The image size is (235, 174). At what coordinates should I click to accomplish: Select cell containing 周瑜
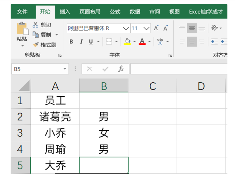55,149
